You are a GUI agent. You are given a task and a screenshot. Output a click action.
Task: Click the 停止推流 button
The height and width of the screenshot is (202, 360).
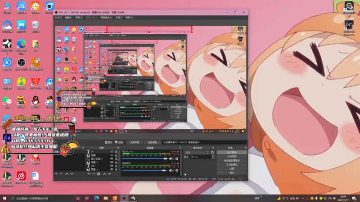tap(232, 152)
